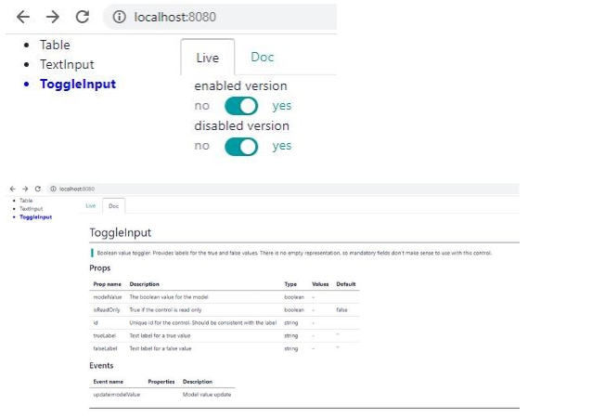Open TextInput in the bottom component list
The width and height of the screenshot is (592, 418).
tap(31, 209)
